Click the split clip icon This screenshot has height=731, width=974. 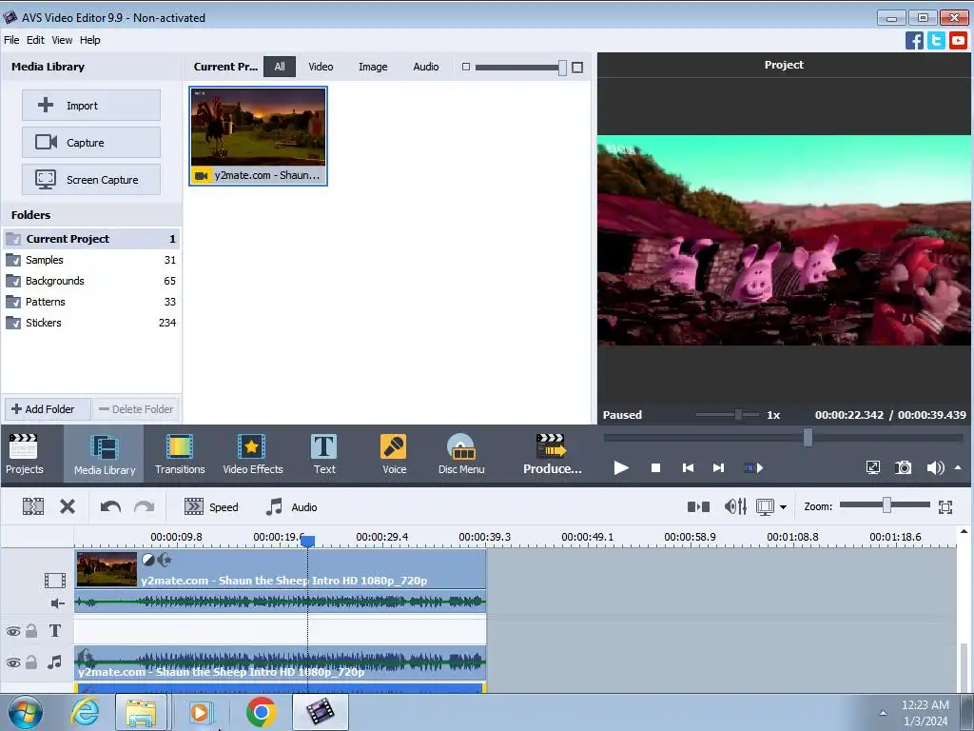point(33,506)
